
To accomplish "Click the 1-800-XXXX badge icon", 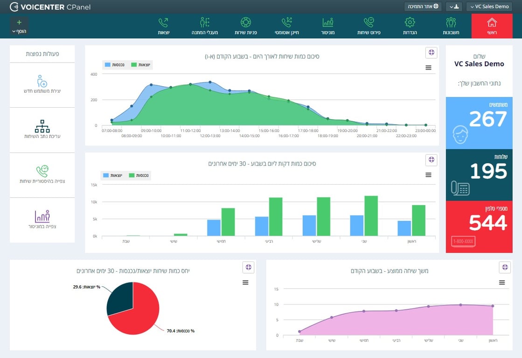I will coord(463,241).
